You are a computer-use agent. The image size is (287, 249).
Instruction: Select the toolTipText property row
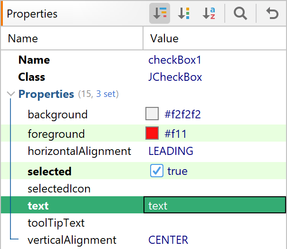tap(143, 223)
